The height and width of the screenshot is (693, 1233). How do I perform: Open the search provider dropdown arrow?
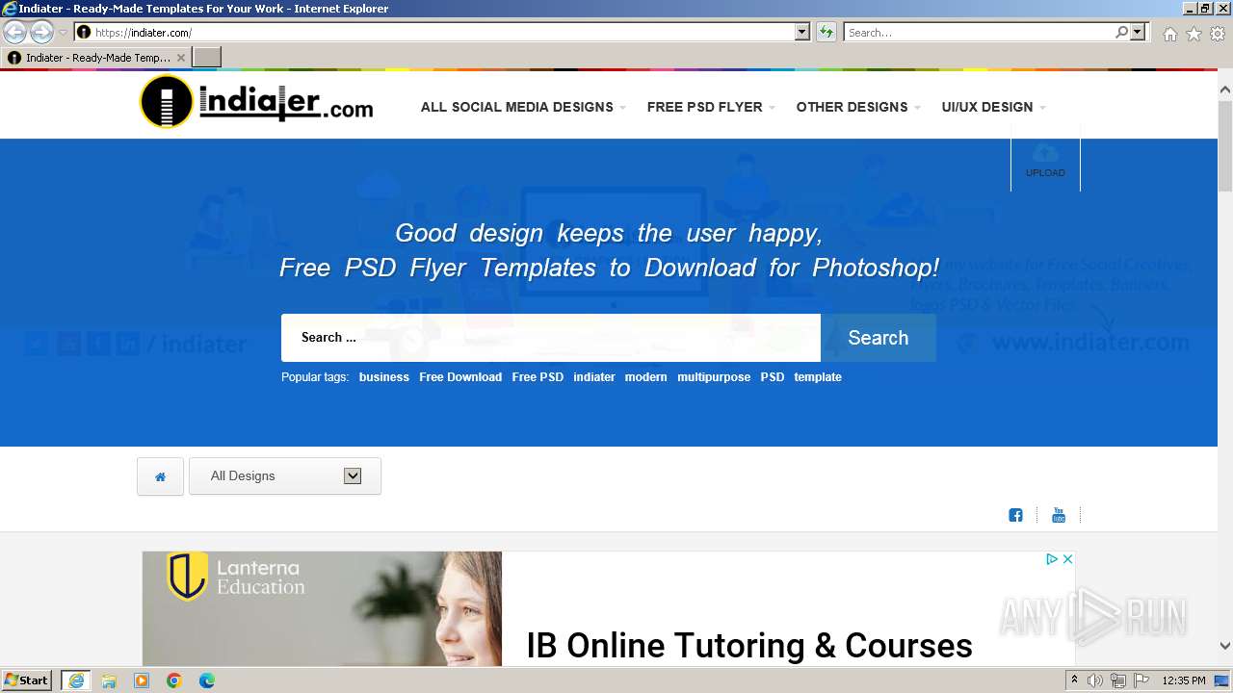coord(1138,32)
